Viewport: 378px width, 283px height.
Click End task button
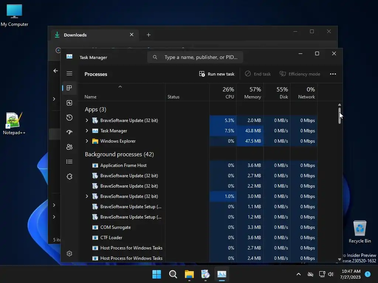point(258,74)
